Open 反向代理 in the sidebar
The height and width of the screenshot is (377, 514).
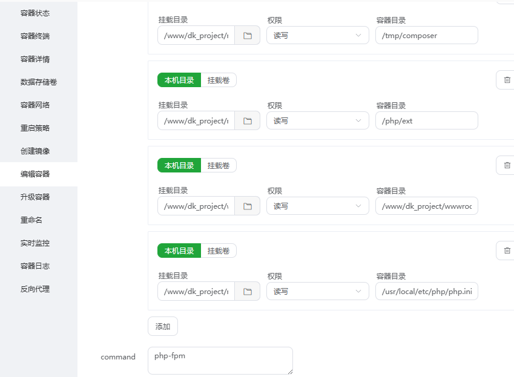tap(35, 289)
